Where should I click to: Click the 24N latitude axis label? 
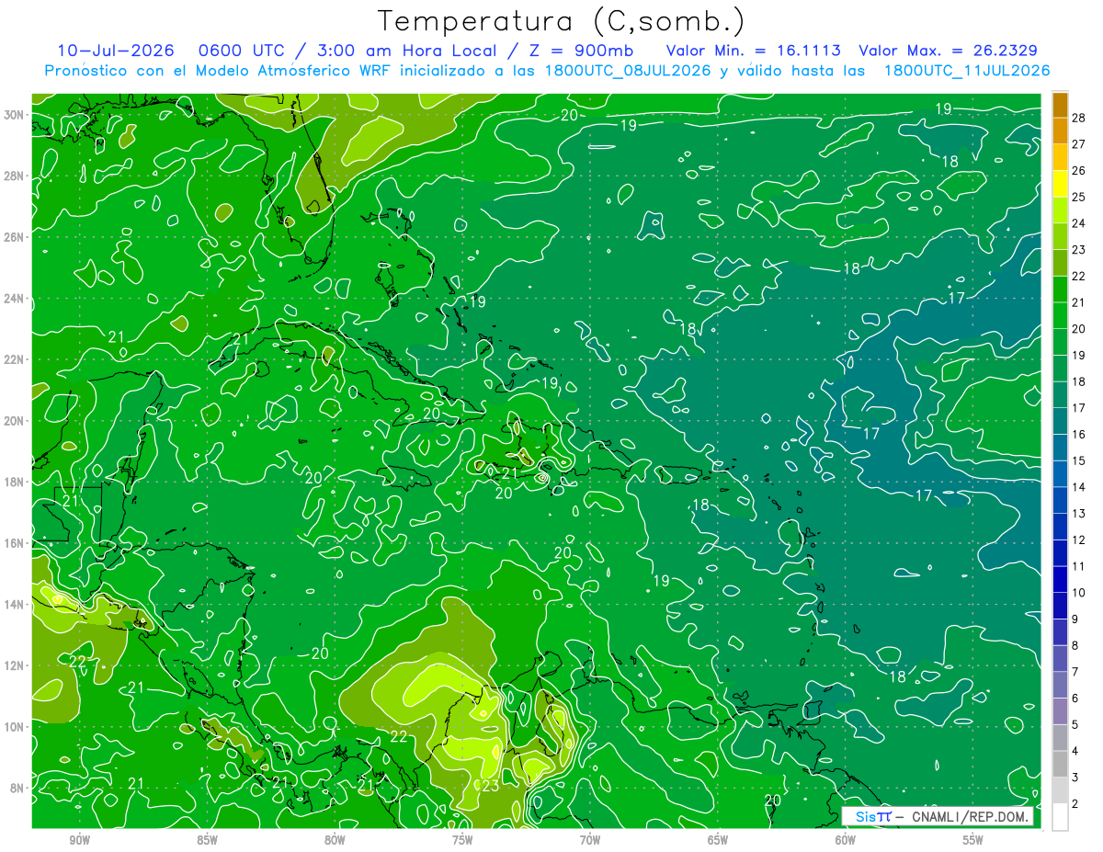click(15, 299)
